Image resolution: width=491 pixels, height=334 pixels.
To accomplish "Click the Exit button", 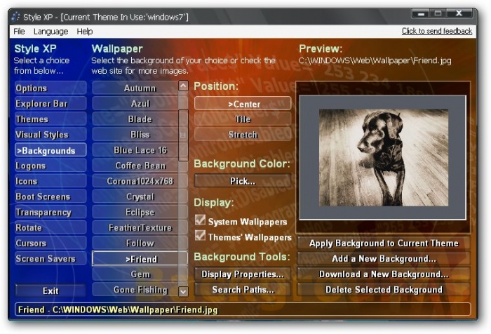I will 50,290.
